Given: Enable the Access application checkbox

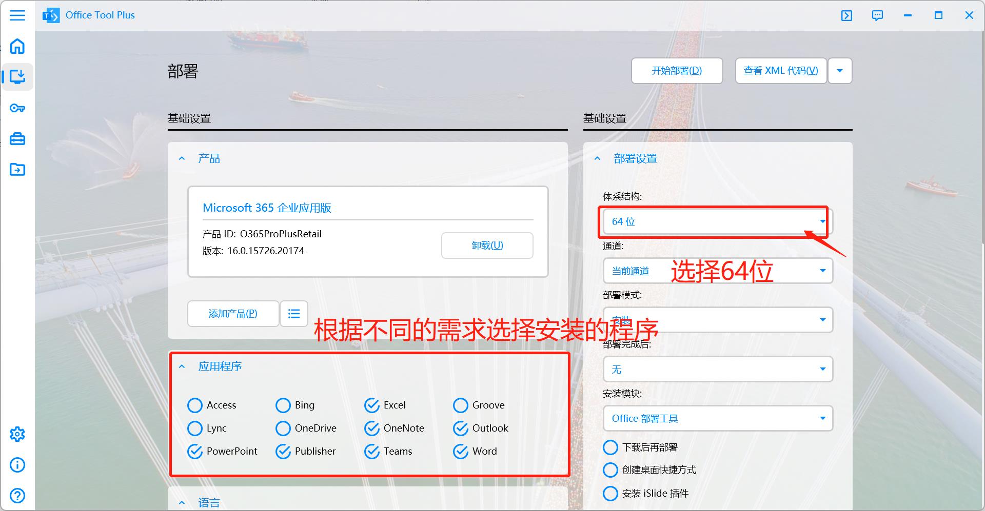Looking at the screenshot, I should (x=195, y=405).
